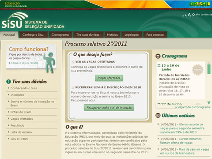Click the Brasil government logo
Viewport: 212px width, 159px height.
point(200,4)
